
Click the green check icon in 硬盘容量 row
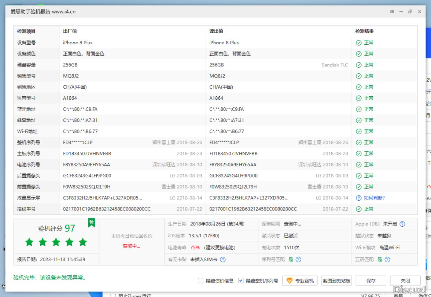(359, 65)
